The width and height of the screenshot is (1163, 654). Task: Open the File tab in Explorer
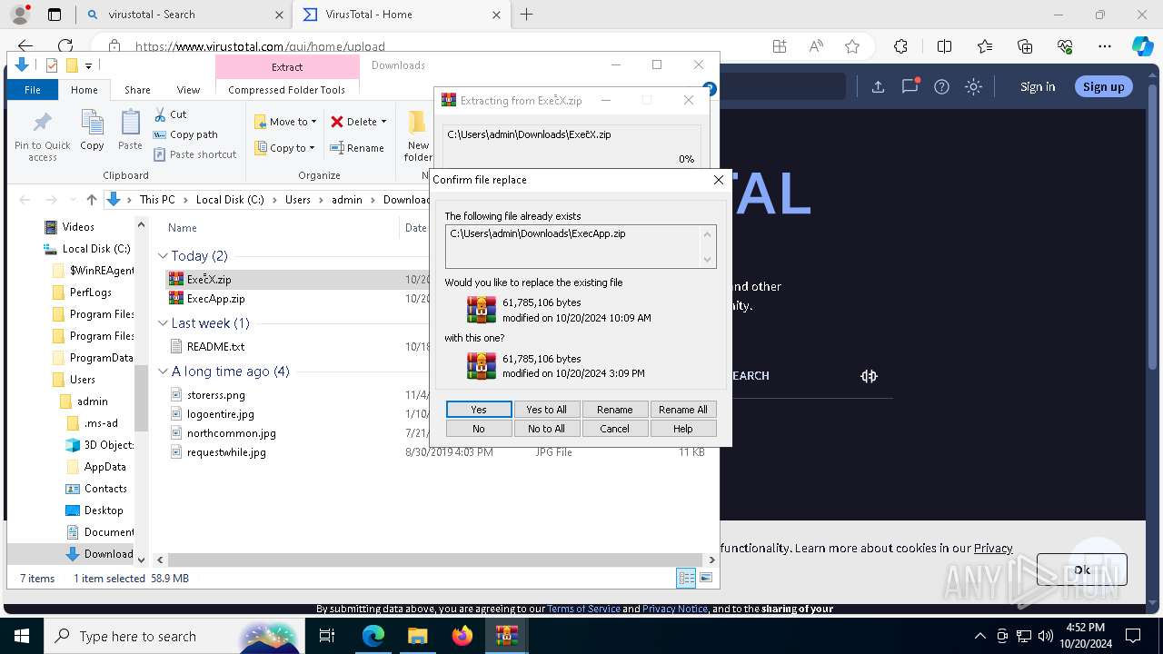point(33,90)
